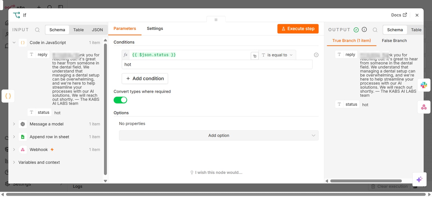This screenshot has height=197, width=432.
Task: Open the Docs link
Action: pos(399,15)
